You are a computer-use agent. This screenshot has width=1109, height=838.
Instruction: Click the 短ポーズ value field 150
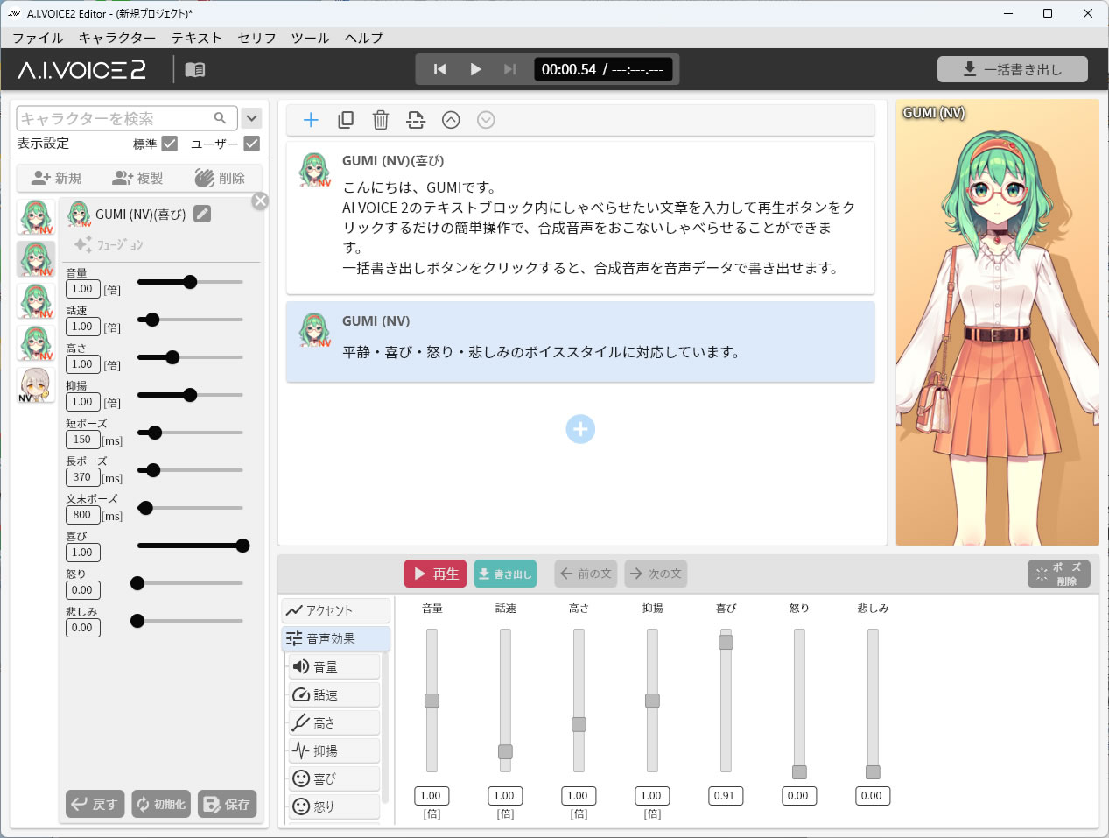pyautogui.click(x=82, y=440)
